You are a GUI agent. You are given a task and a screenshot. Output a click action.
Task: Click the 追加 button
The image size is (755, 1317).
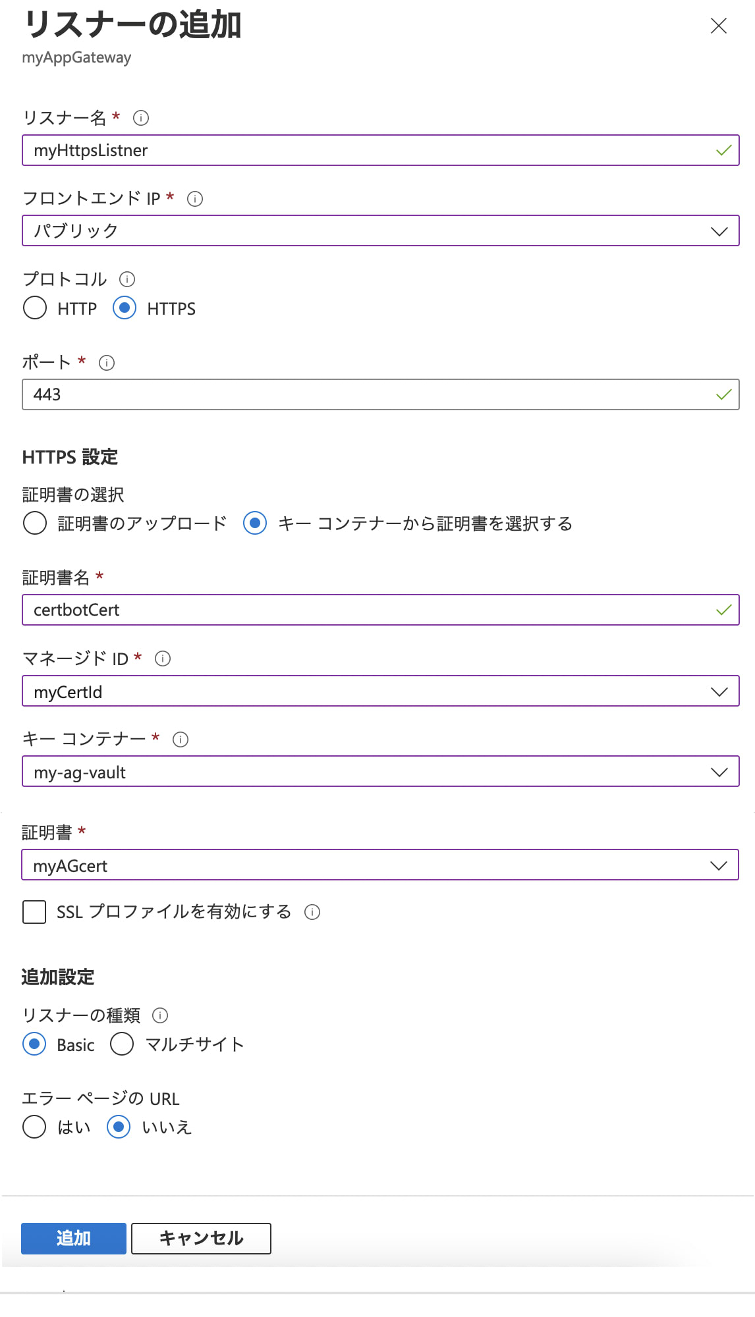click(74, 1238)
